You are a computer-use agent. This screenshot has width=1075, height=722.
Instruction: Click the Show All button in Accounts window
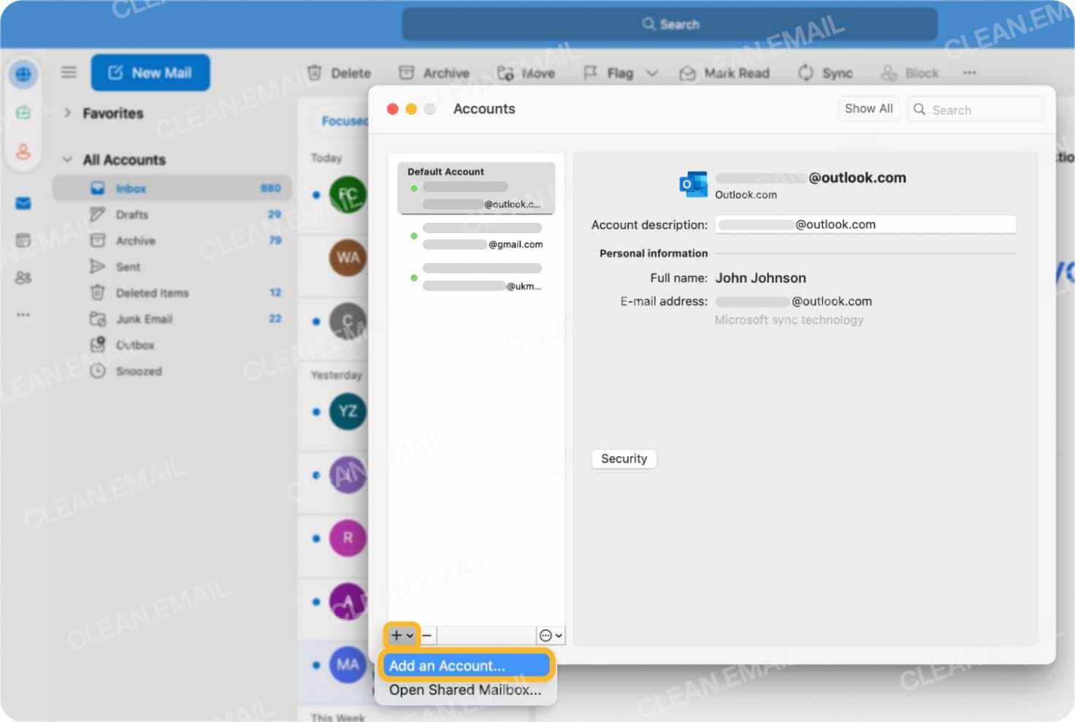click(x=868, y=108)
